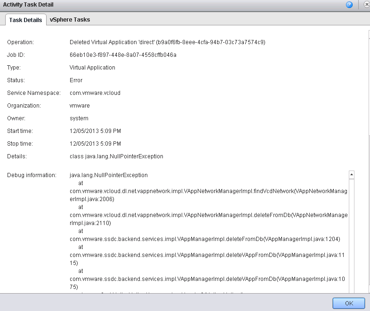Click the debug information scrollbar track

(351, 235)
